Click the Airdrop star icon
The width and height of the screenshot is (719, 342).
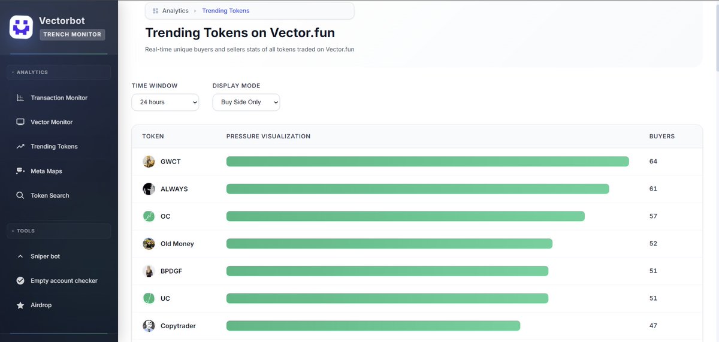click(x=20, y=305)
